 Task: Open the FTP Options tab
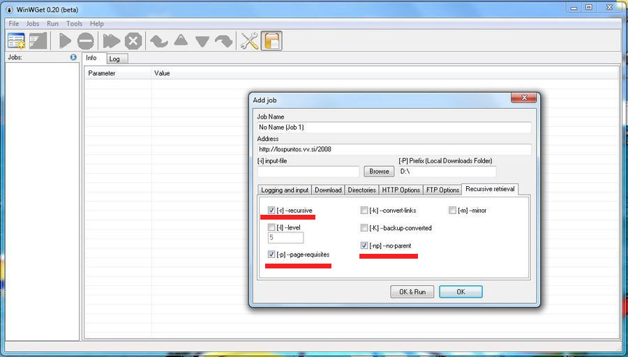pos(442,190)
